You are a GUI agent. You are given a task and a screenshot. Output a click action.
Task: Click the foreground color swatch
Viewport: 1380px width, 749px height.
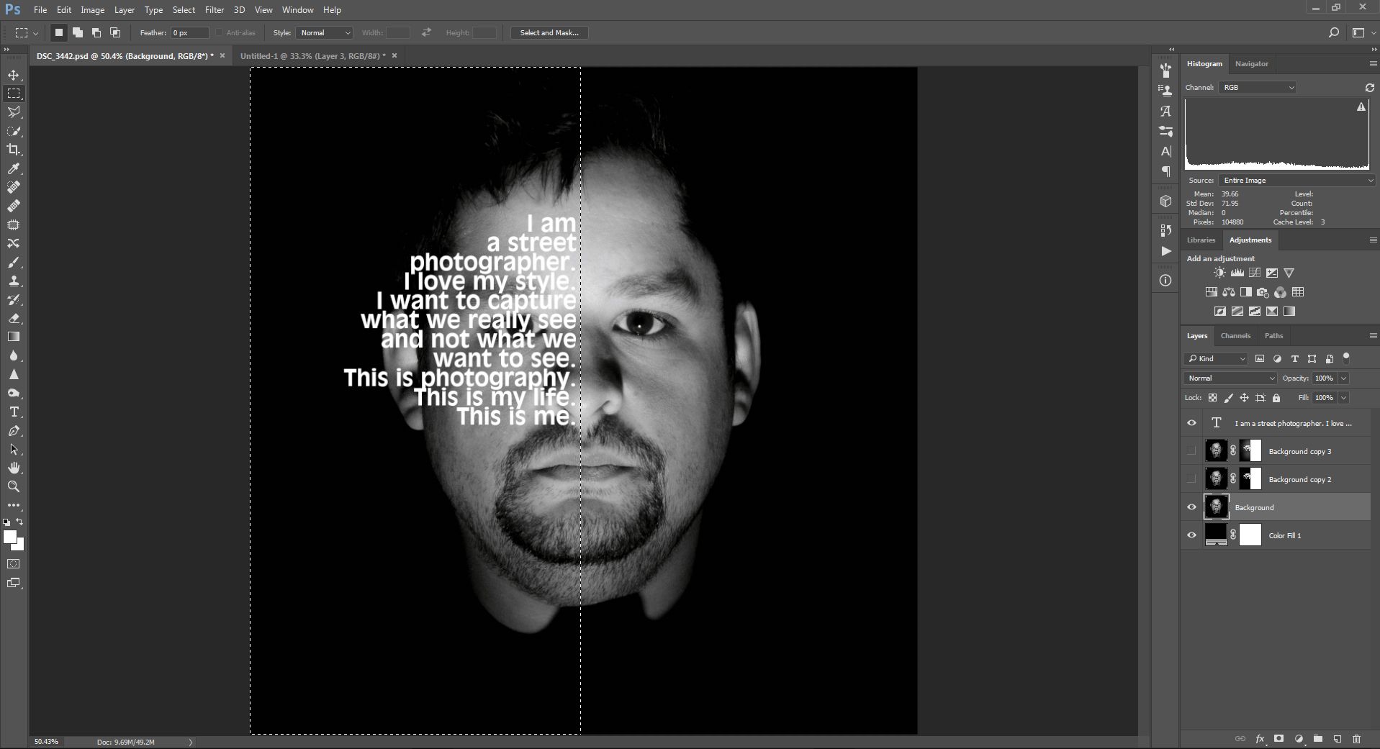click(x=9, y=537)
